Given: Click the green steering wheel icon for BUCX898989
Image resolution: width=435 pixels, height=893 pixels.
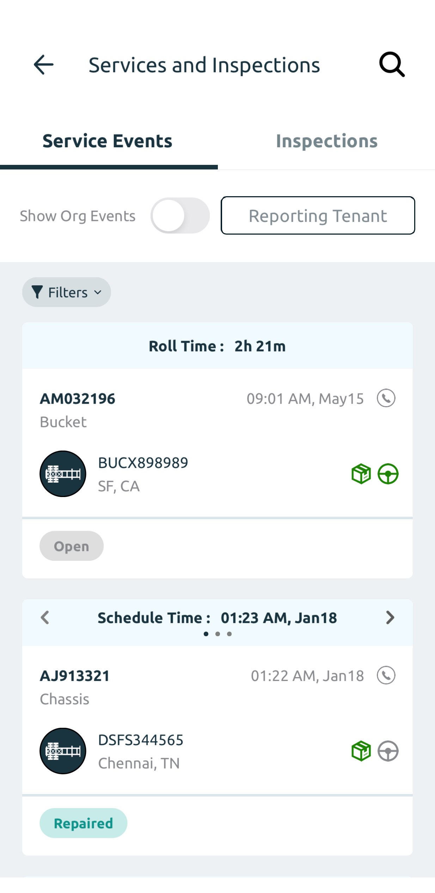Looking at the screenshot, I should pyautogui.click(x=388, y=474).
